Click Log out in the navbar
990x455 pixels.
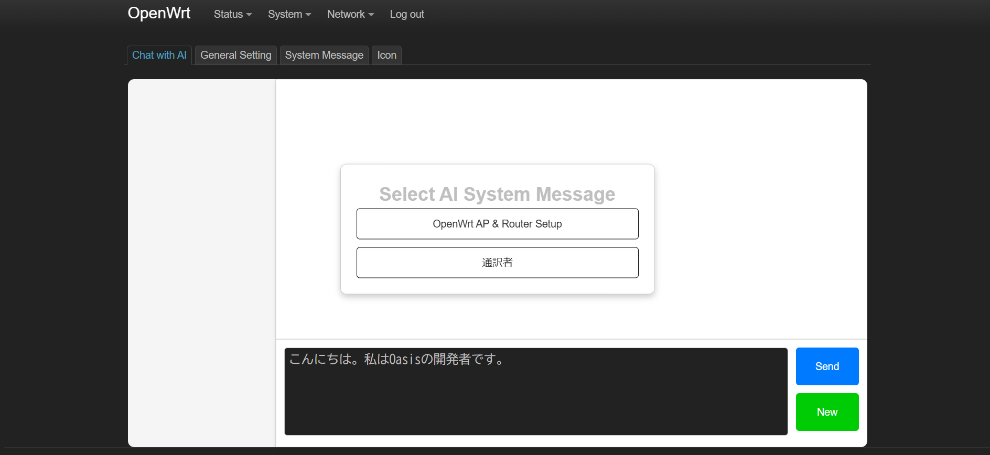point(407,14)
